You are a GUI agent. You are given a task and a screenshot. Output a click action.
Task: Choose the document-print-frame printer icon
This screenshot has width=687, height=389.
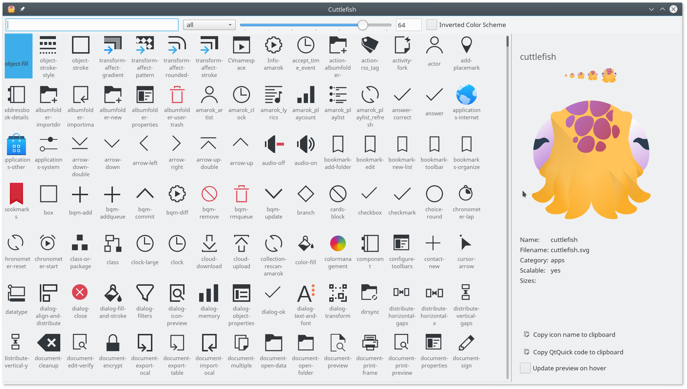click(370, 343)
